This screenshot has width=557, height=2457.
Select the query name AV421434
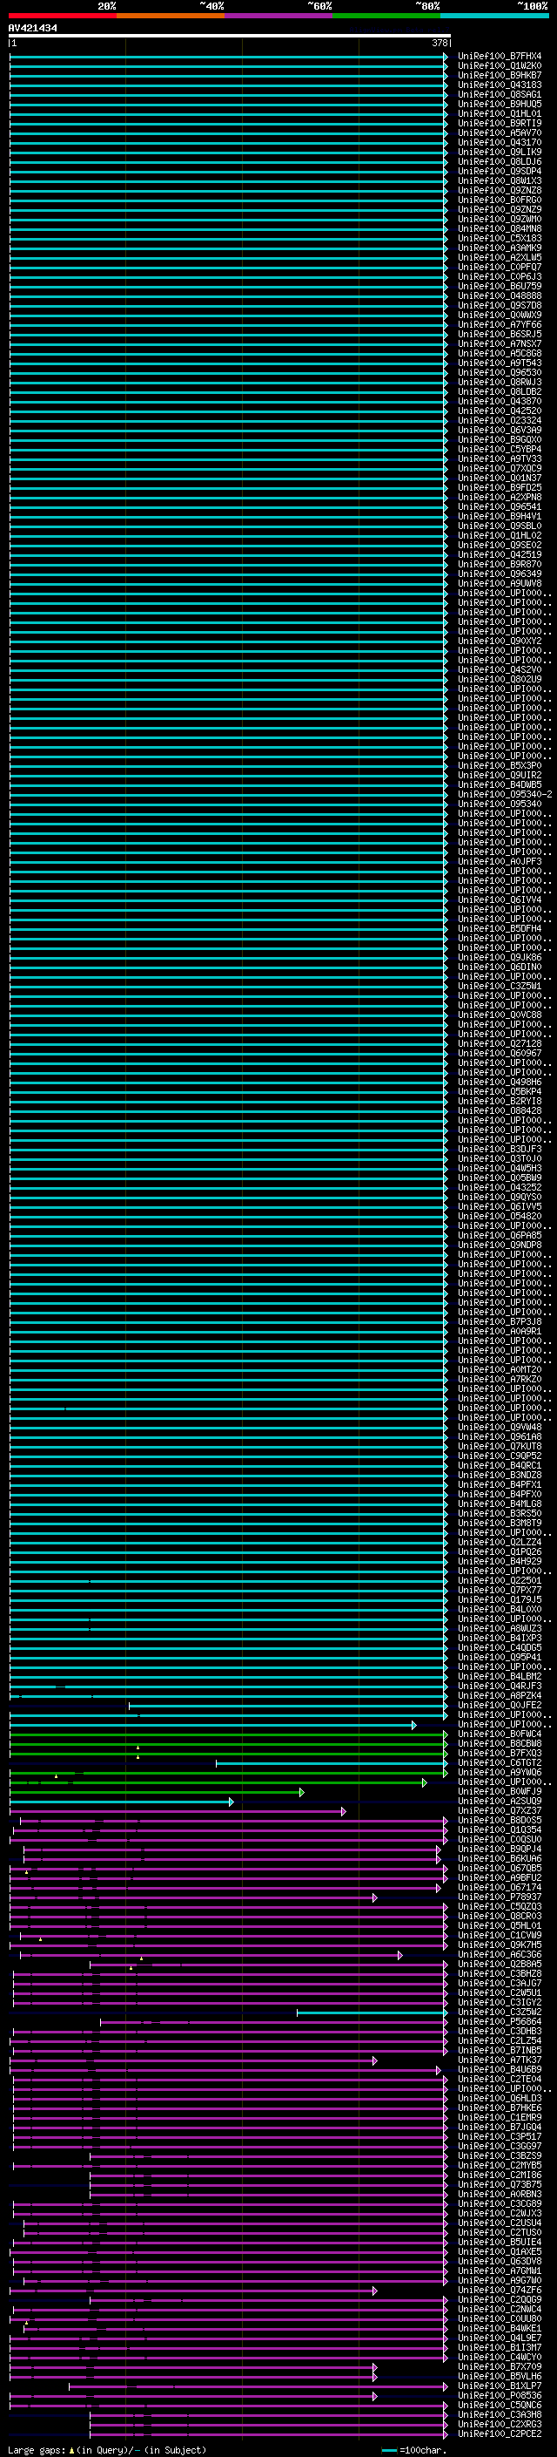(x=32, y=29)
